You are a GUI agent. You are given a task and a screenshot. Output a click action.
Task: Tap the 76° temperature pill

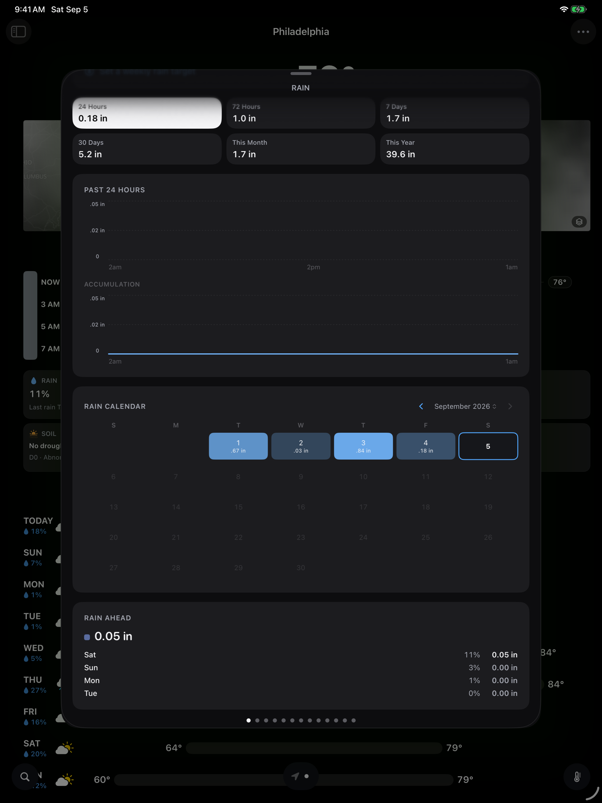pyautogui.click(x=559, y=282)
